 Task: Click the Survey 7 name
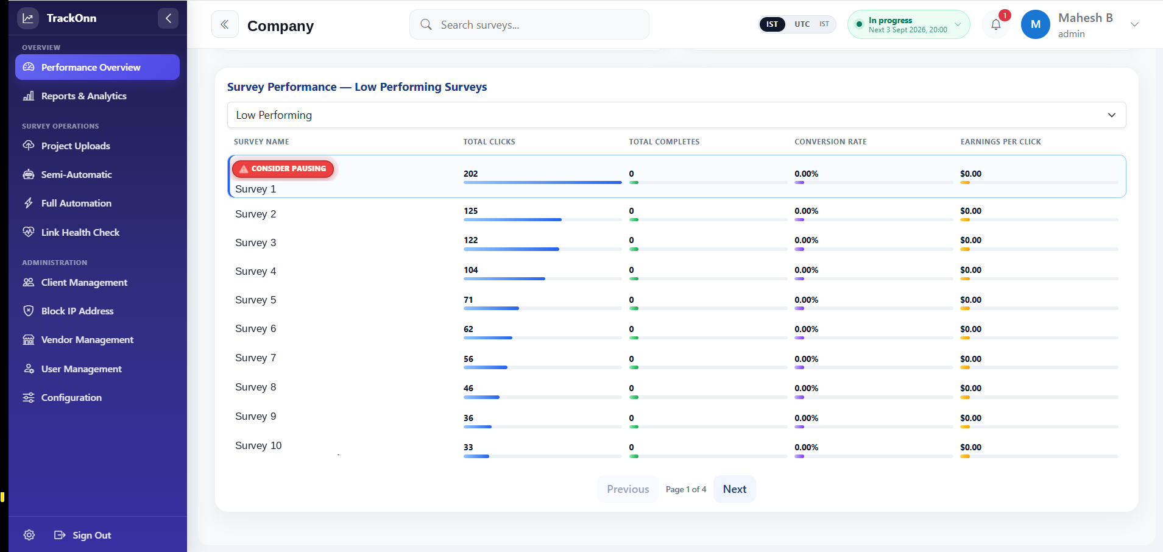pos(255,358)
